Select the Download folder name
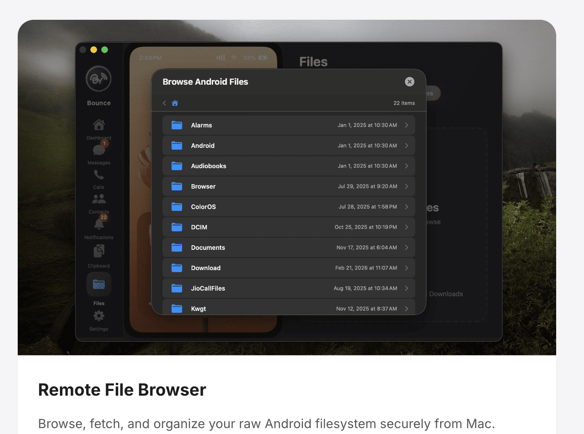The height and width of the screenshot is (434, 584). tap(205, 268)
